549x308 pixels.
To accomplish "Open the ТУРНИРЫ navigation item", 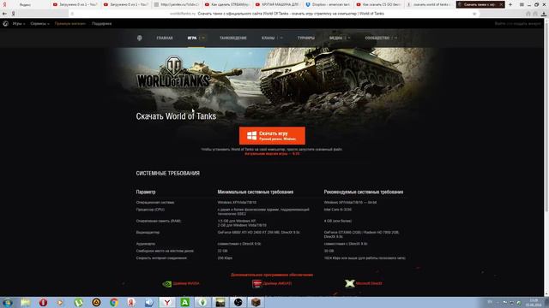I will click(306, 38).
